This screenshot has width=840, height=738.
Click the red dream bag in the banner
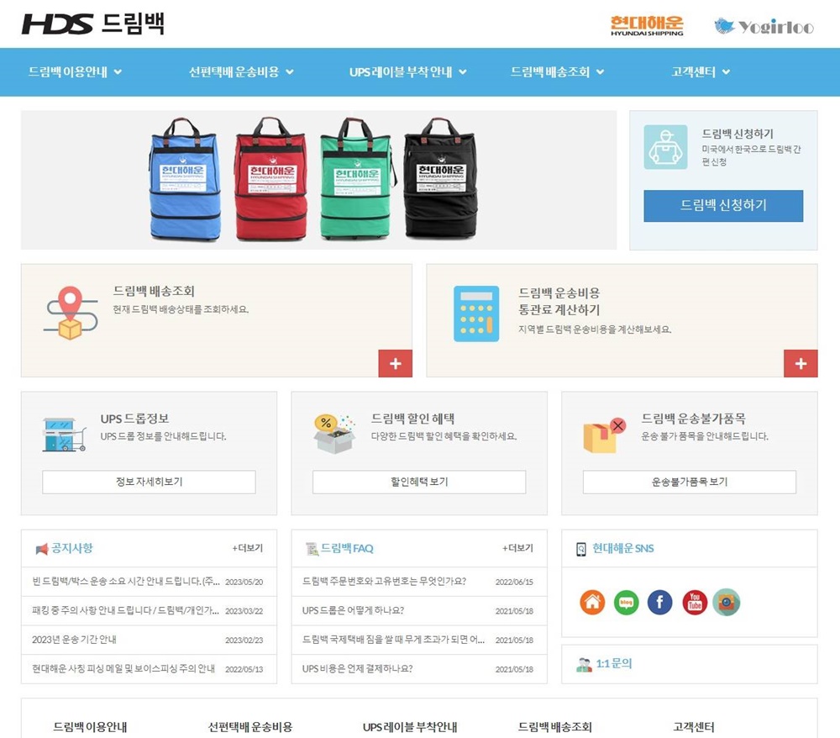(x=271, y=178)
